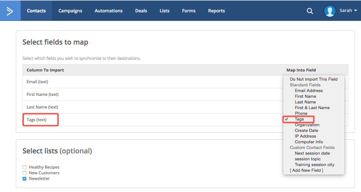This screenshot has height=192, width=361.
Task: Enable the New Customers list checkbox
Action: click(24, 173)
